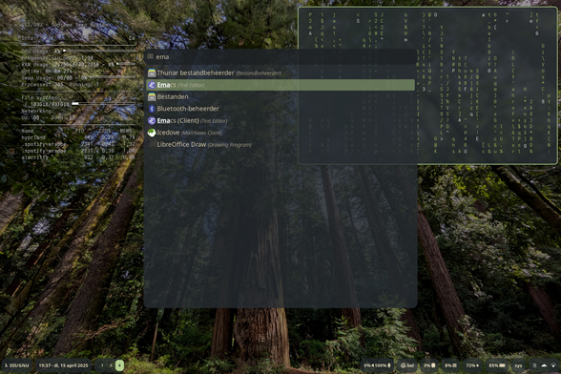This screenshot has height=374, width=561.
Task: Open Emacs (Client) from the results list
Action: click(280, 120)
